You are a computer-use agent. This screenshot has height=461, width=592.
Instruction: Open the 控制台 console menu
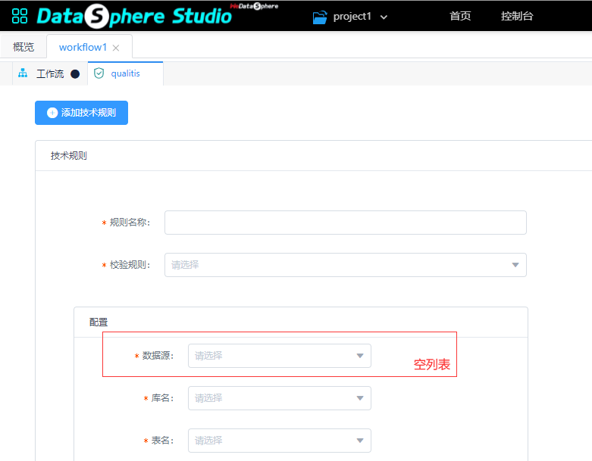[517, 16]
